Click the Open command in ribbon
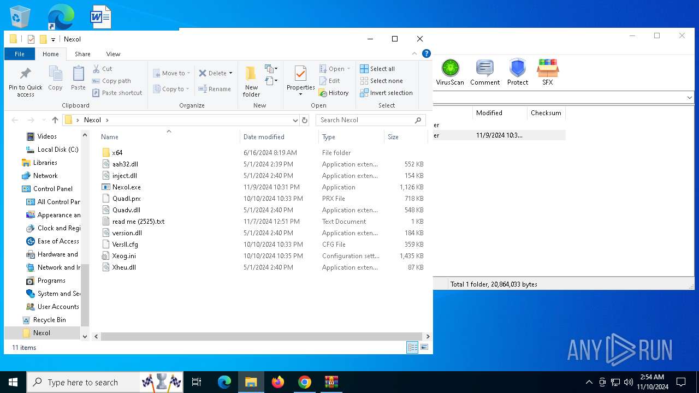 coord(335,69)
